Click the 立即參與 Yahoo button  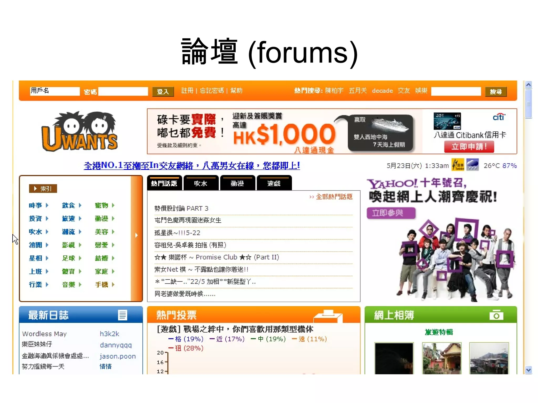[x=391, y=213]
